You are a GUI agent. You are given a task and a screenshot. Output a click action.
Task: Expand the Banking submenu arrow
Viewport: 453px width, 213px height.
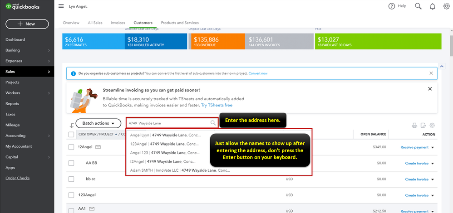49,50
